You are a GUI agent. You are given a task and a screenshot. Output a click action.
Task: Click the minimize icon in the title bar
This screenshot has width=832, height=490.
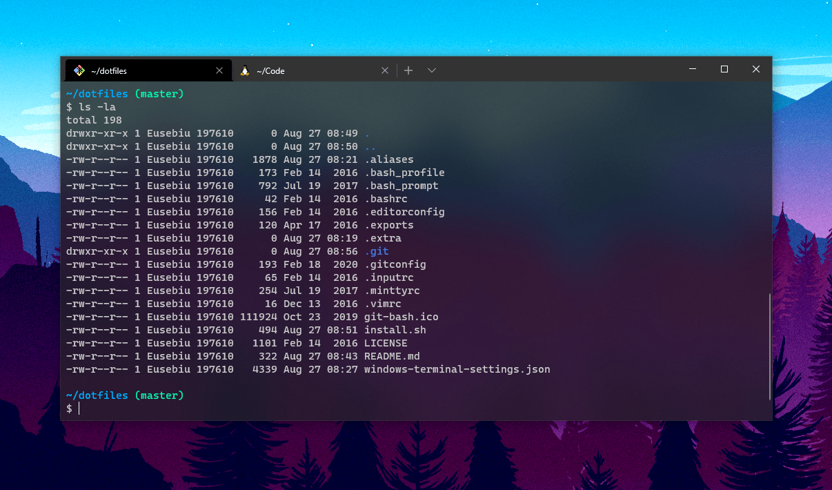(692, 69)
